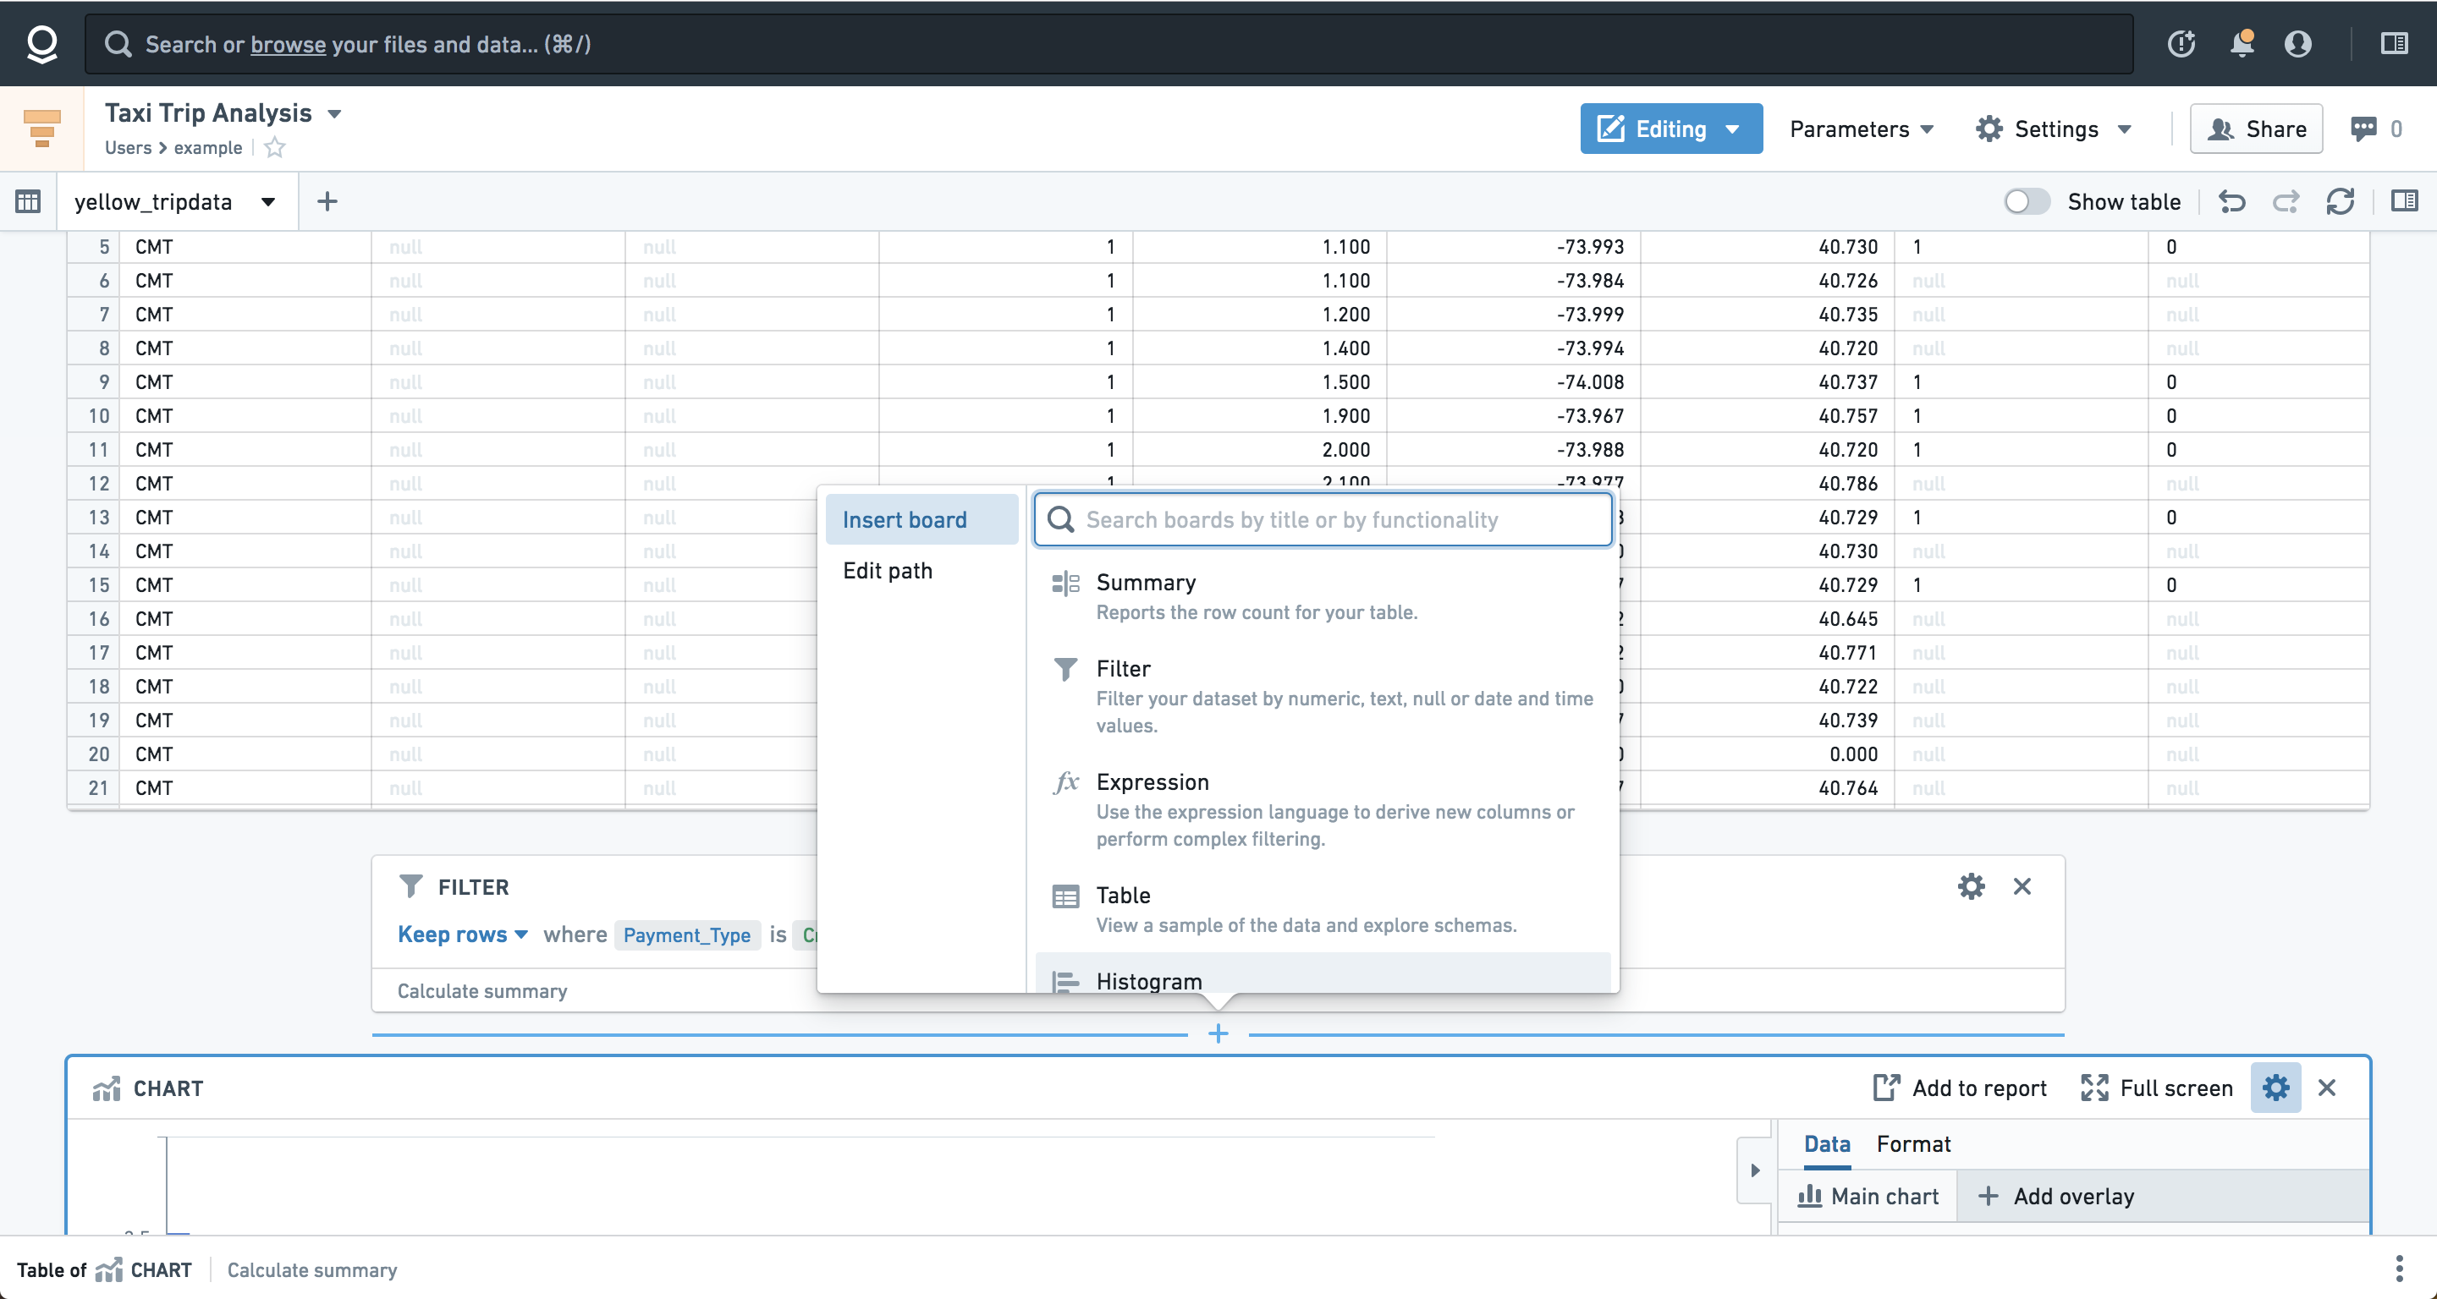Viewport: 2437px width, 1299px height.
Task: Open the Parameters dropdown
Action: [1861, 129]
